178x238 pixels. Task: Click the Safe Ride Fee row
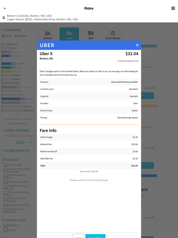coord(89,158)
